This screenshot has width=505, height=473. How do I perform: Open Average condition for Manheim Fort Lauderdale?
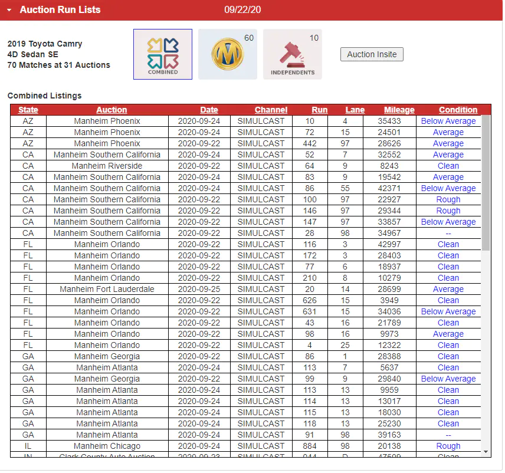click(x=450, y=290)
